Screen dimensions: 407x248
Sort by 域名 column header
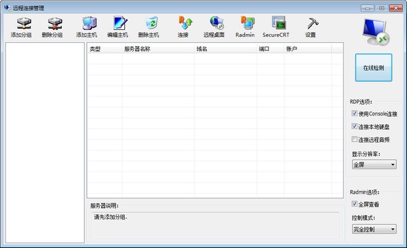tap(226, 49)
